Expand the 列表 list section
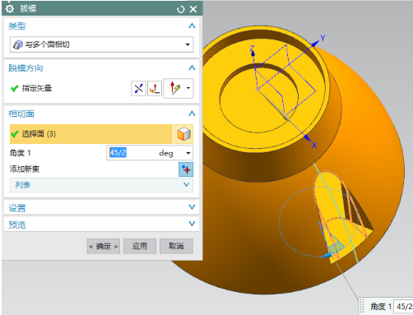Screen dimensions: 413x315 [x=101, y=185]
